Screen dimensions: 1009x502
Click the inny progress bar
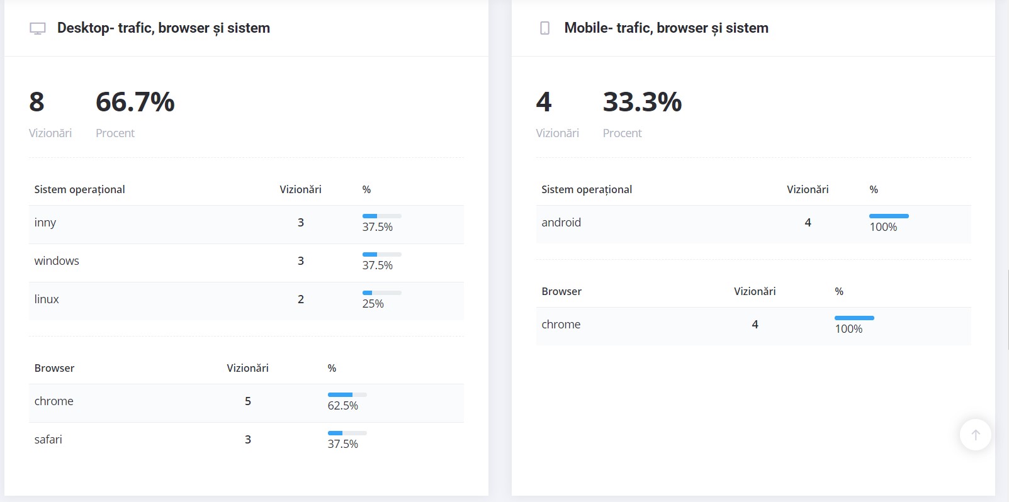tap(381, 216)
